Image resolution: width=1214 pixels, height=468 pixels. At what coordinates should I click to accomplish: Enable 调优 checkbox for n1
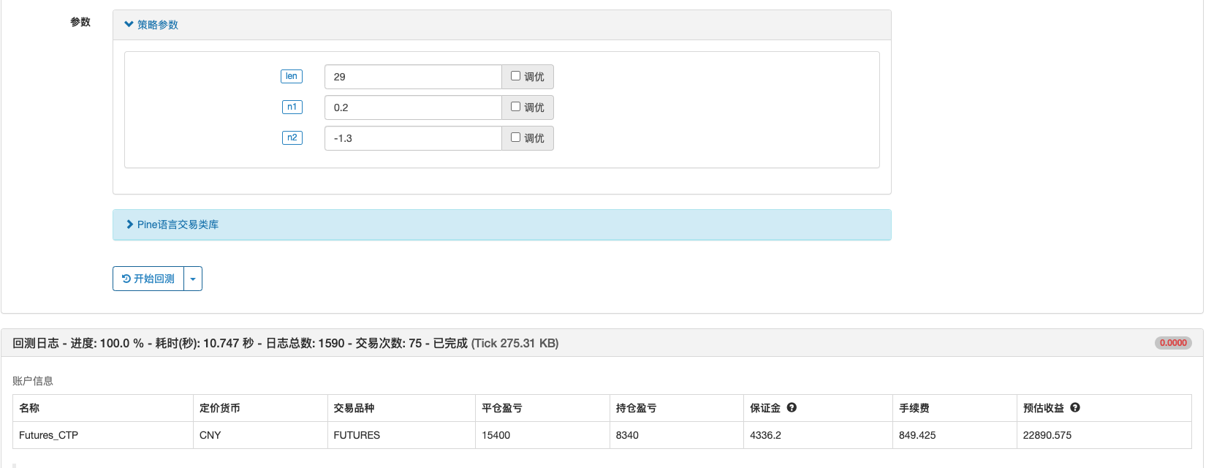515,107
